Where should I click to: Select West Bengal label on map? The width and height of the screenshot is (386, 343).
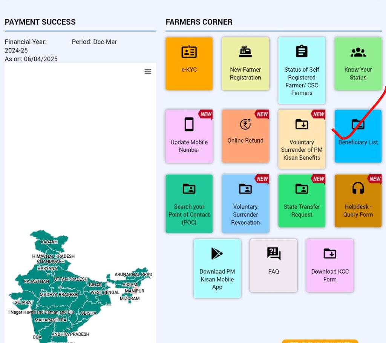pyautogui.click(x=105, y=292)
